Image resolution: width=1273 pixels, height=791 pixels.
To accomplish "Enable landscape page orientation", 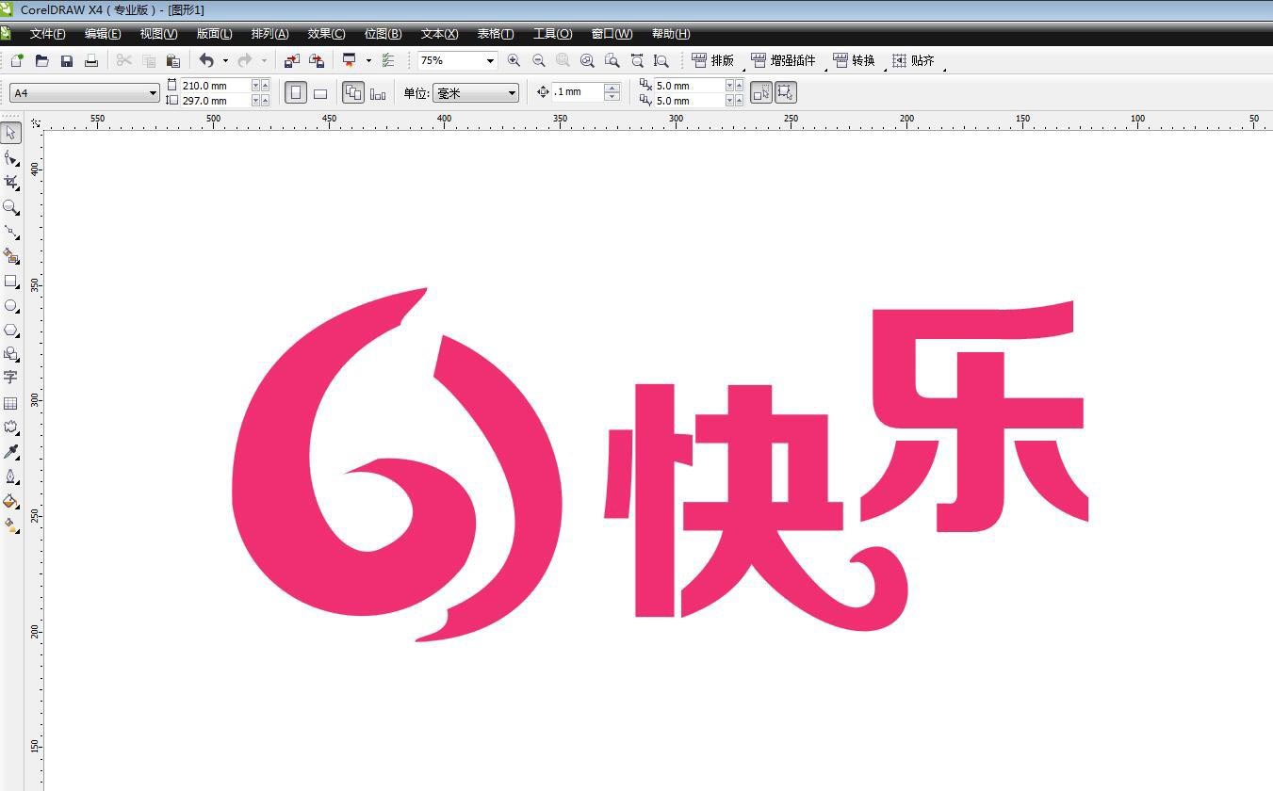I will coord(320,91).
